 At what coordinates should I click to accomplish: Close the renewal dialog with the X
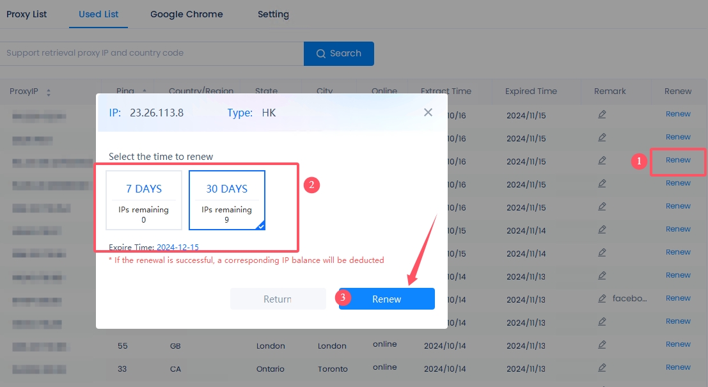[428, 113]
